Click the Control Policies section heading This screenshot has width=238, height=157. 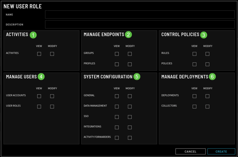click(x=180, y=35)
